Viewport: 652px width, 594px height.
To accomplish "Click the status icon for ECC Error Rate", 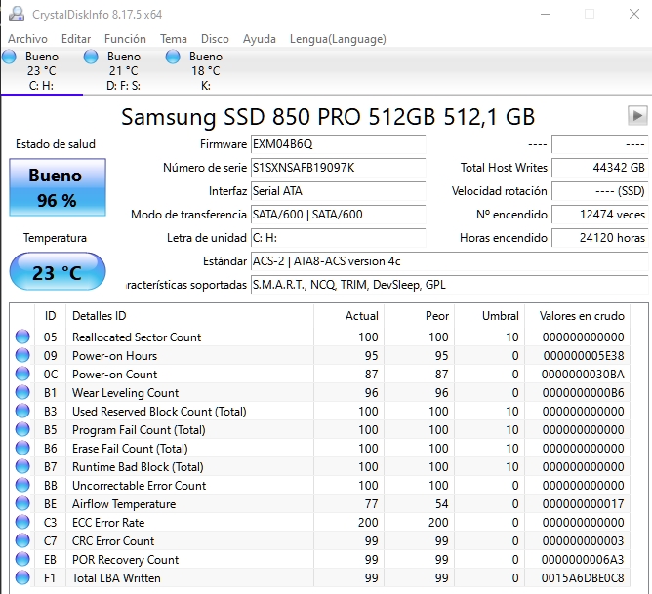I will (22, 522).
